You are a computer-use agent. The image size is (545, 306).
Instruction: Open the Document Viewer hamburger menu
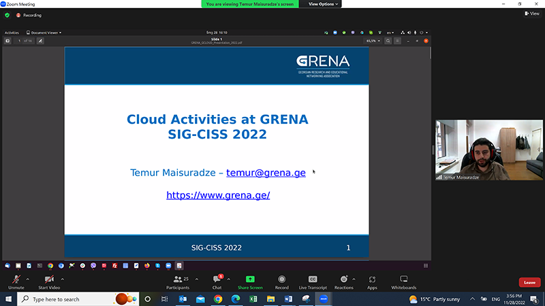[x=397, y=41]
